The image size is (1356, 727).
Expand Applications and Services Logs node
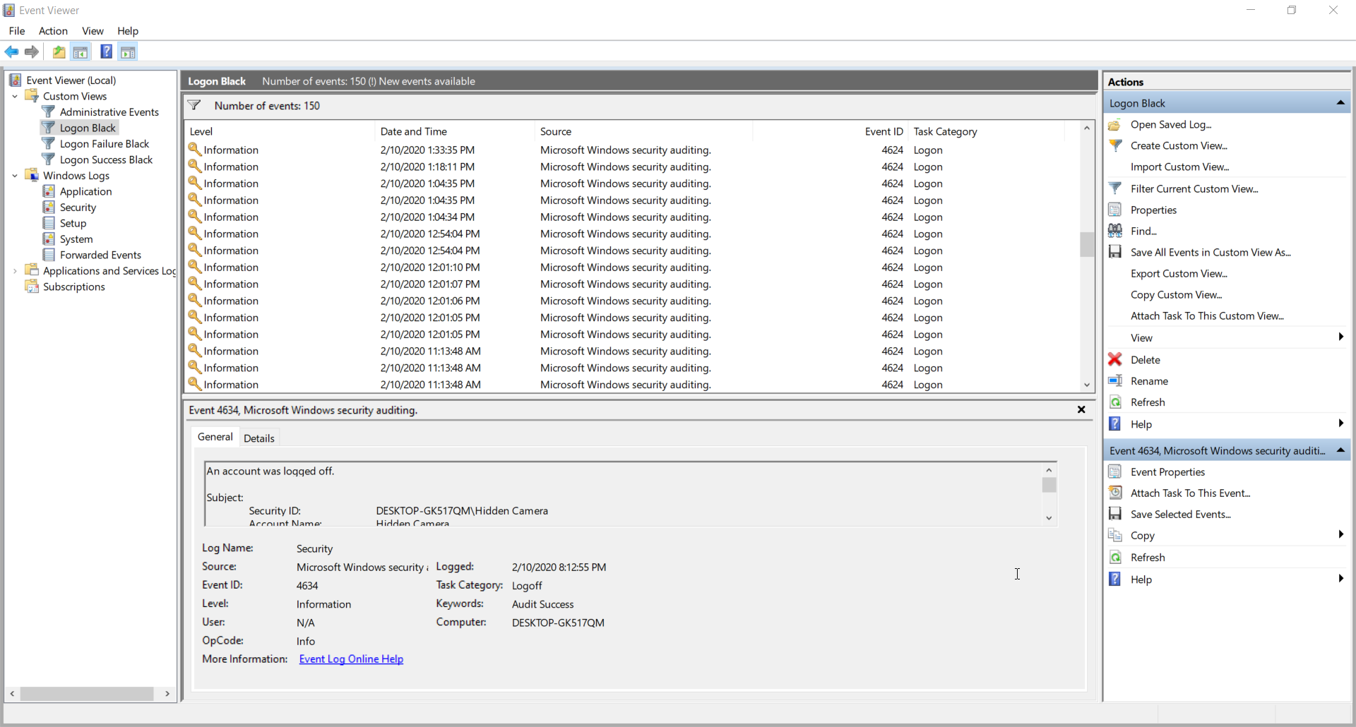(x=15, y=271)
